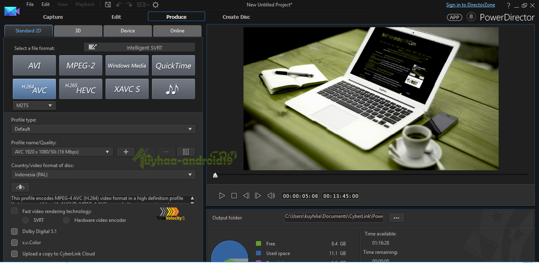
Task: Open the notifications bell icon
Action: pos(471,17)
